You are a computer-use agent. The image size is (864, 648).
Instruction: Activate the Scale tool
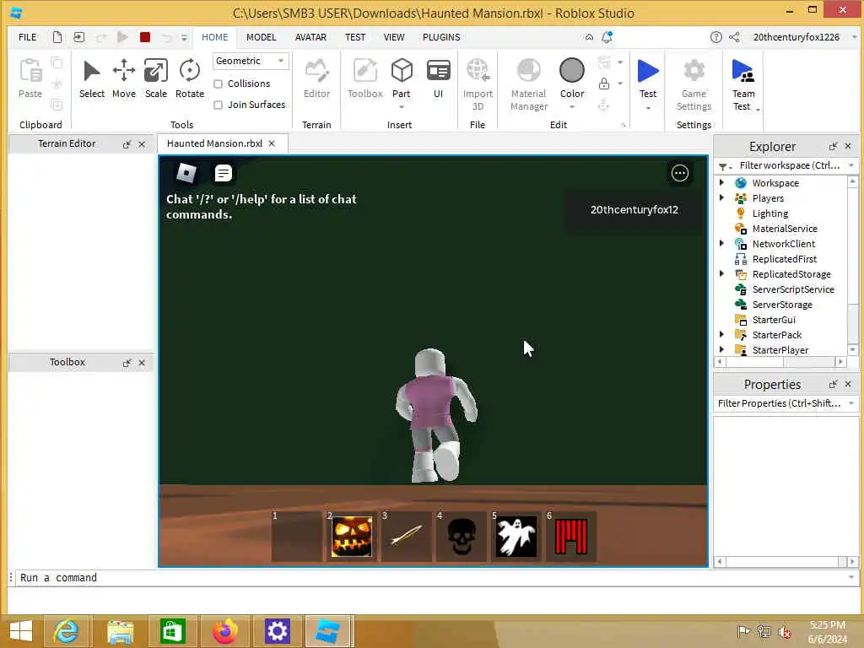click(156, 78)
